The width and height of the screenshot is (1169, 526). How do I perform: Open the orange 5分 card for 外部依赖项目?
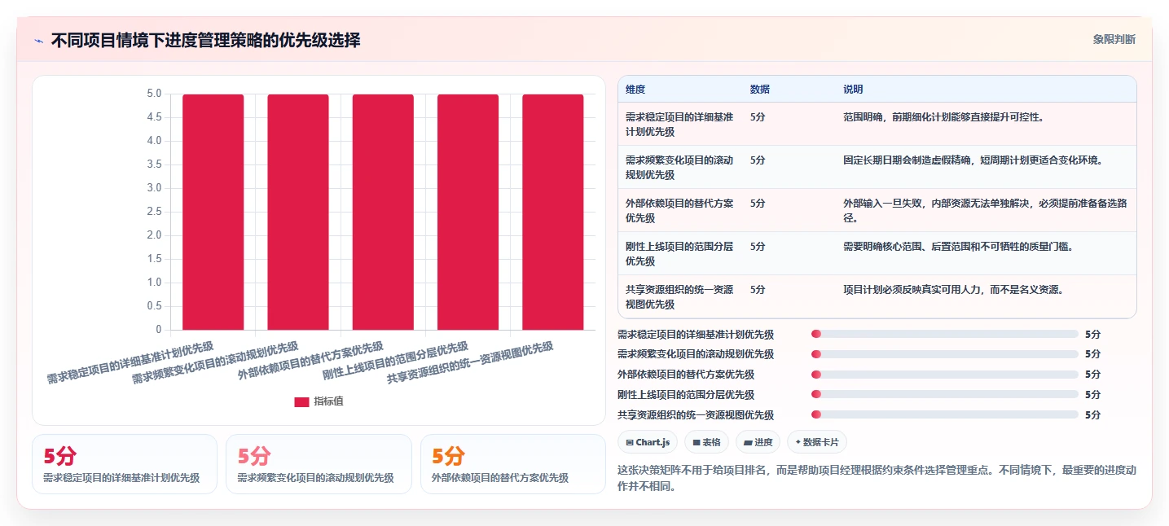point(513,464)
